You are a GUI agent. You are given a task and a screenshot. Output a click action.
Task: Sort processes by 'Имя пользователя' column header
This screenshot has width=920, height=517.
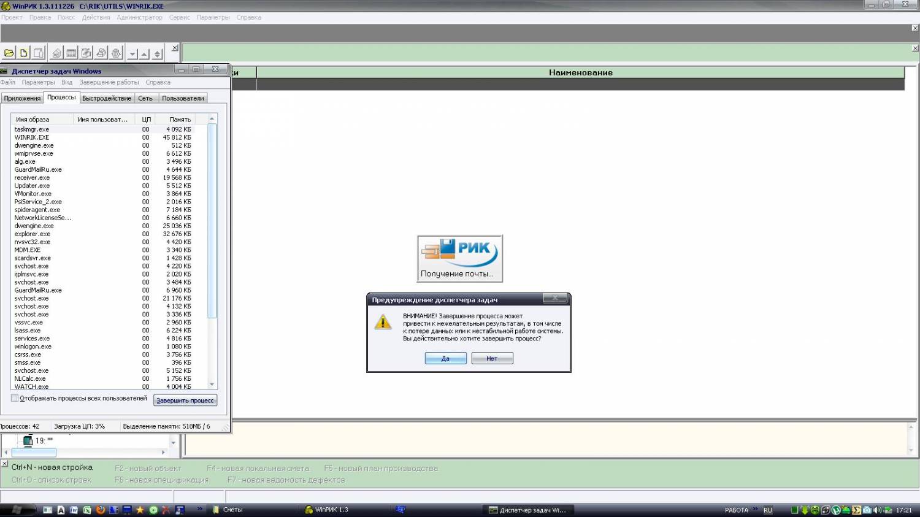[105, 120]
